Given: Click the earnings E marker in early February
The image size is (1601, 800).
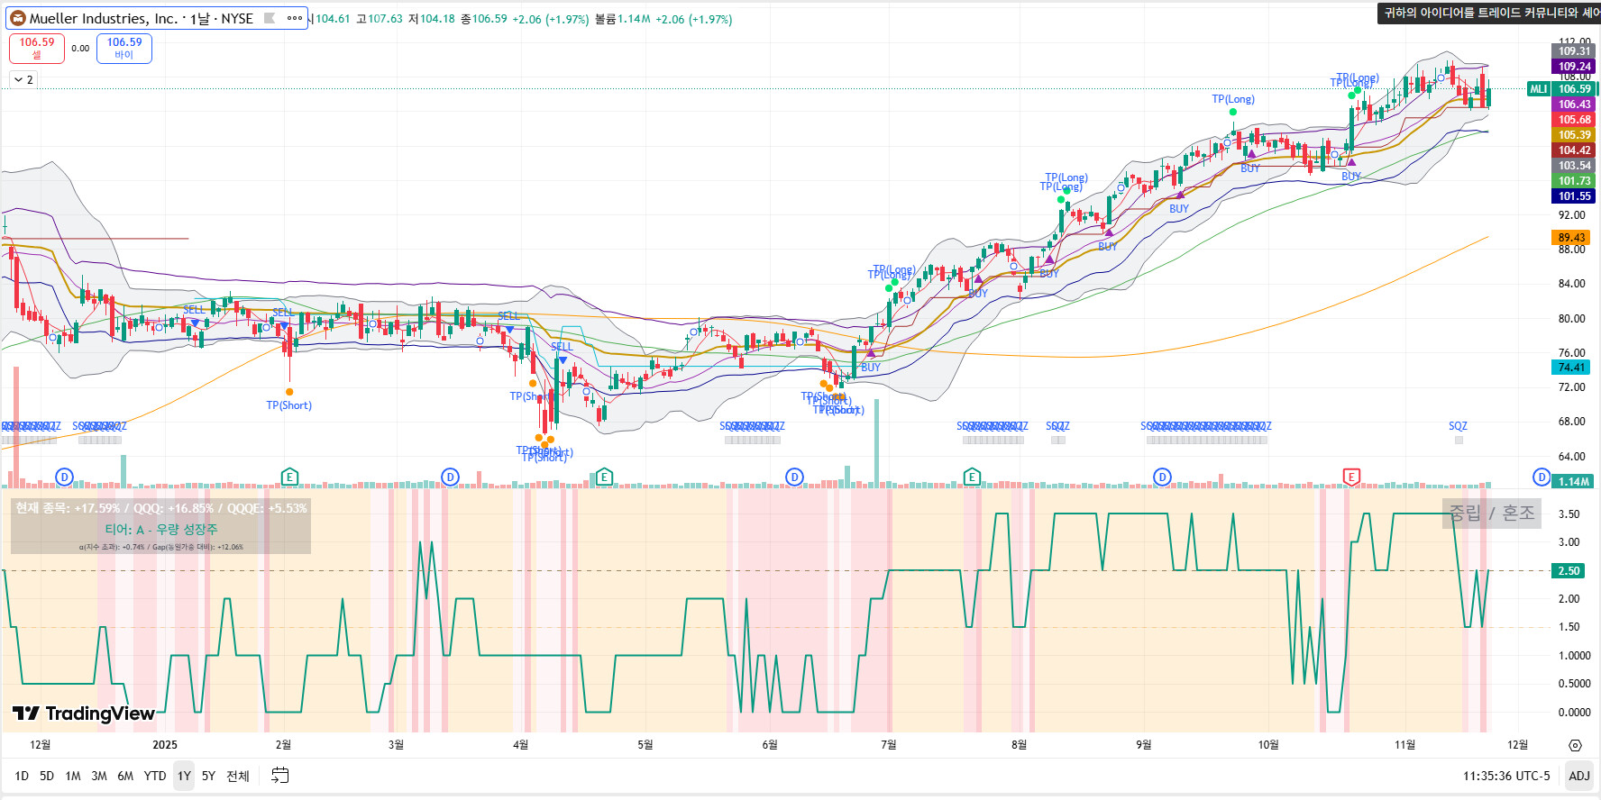Looking at the screenshot, I should [289, 477].
